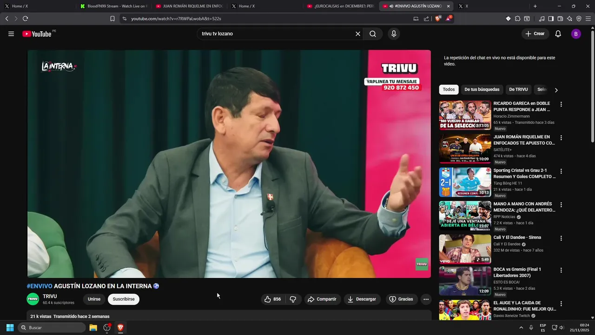Switch to BloodFN99 Stream tab
Viewport: 595px width, 335px height.
point(113,6)
